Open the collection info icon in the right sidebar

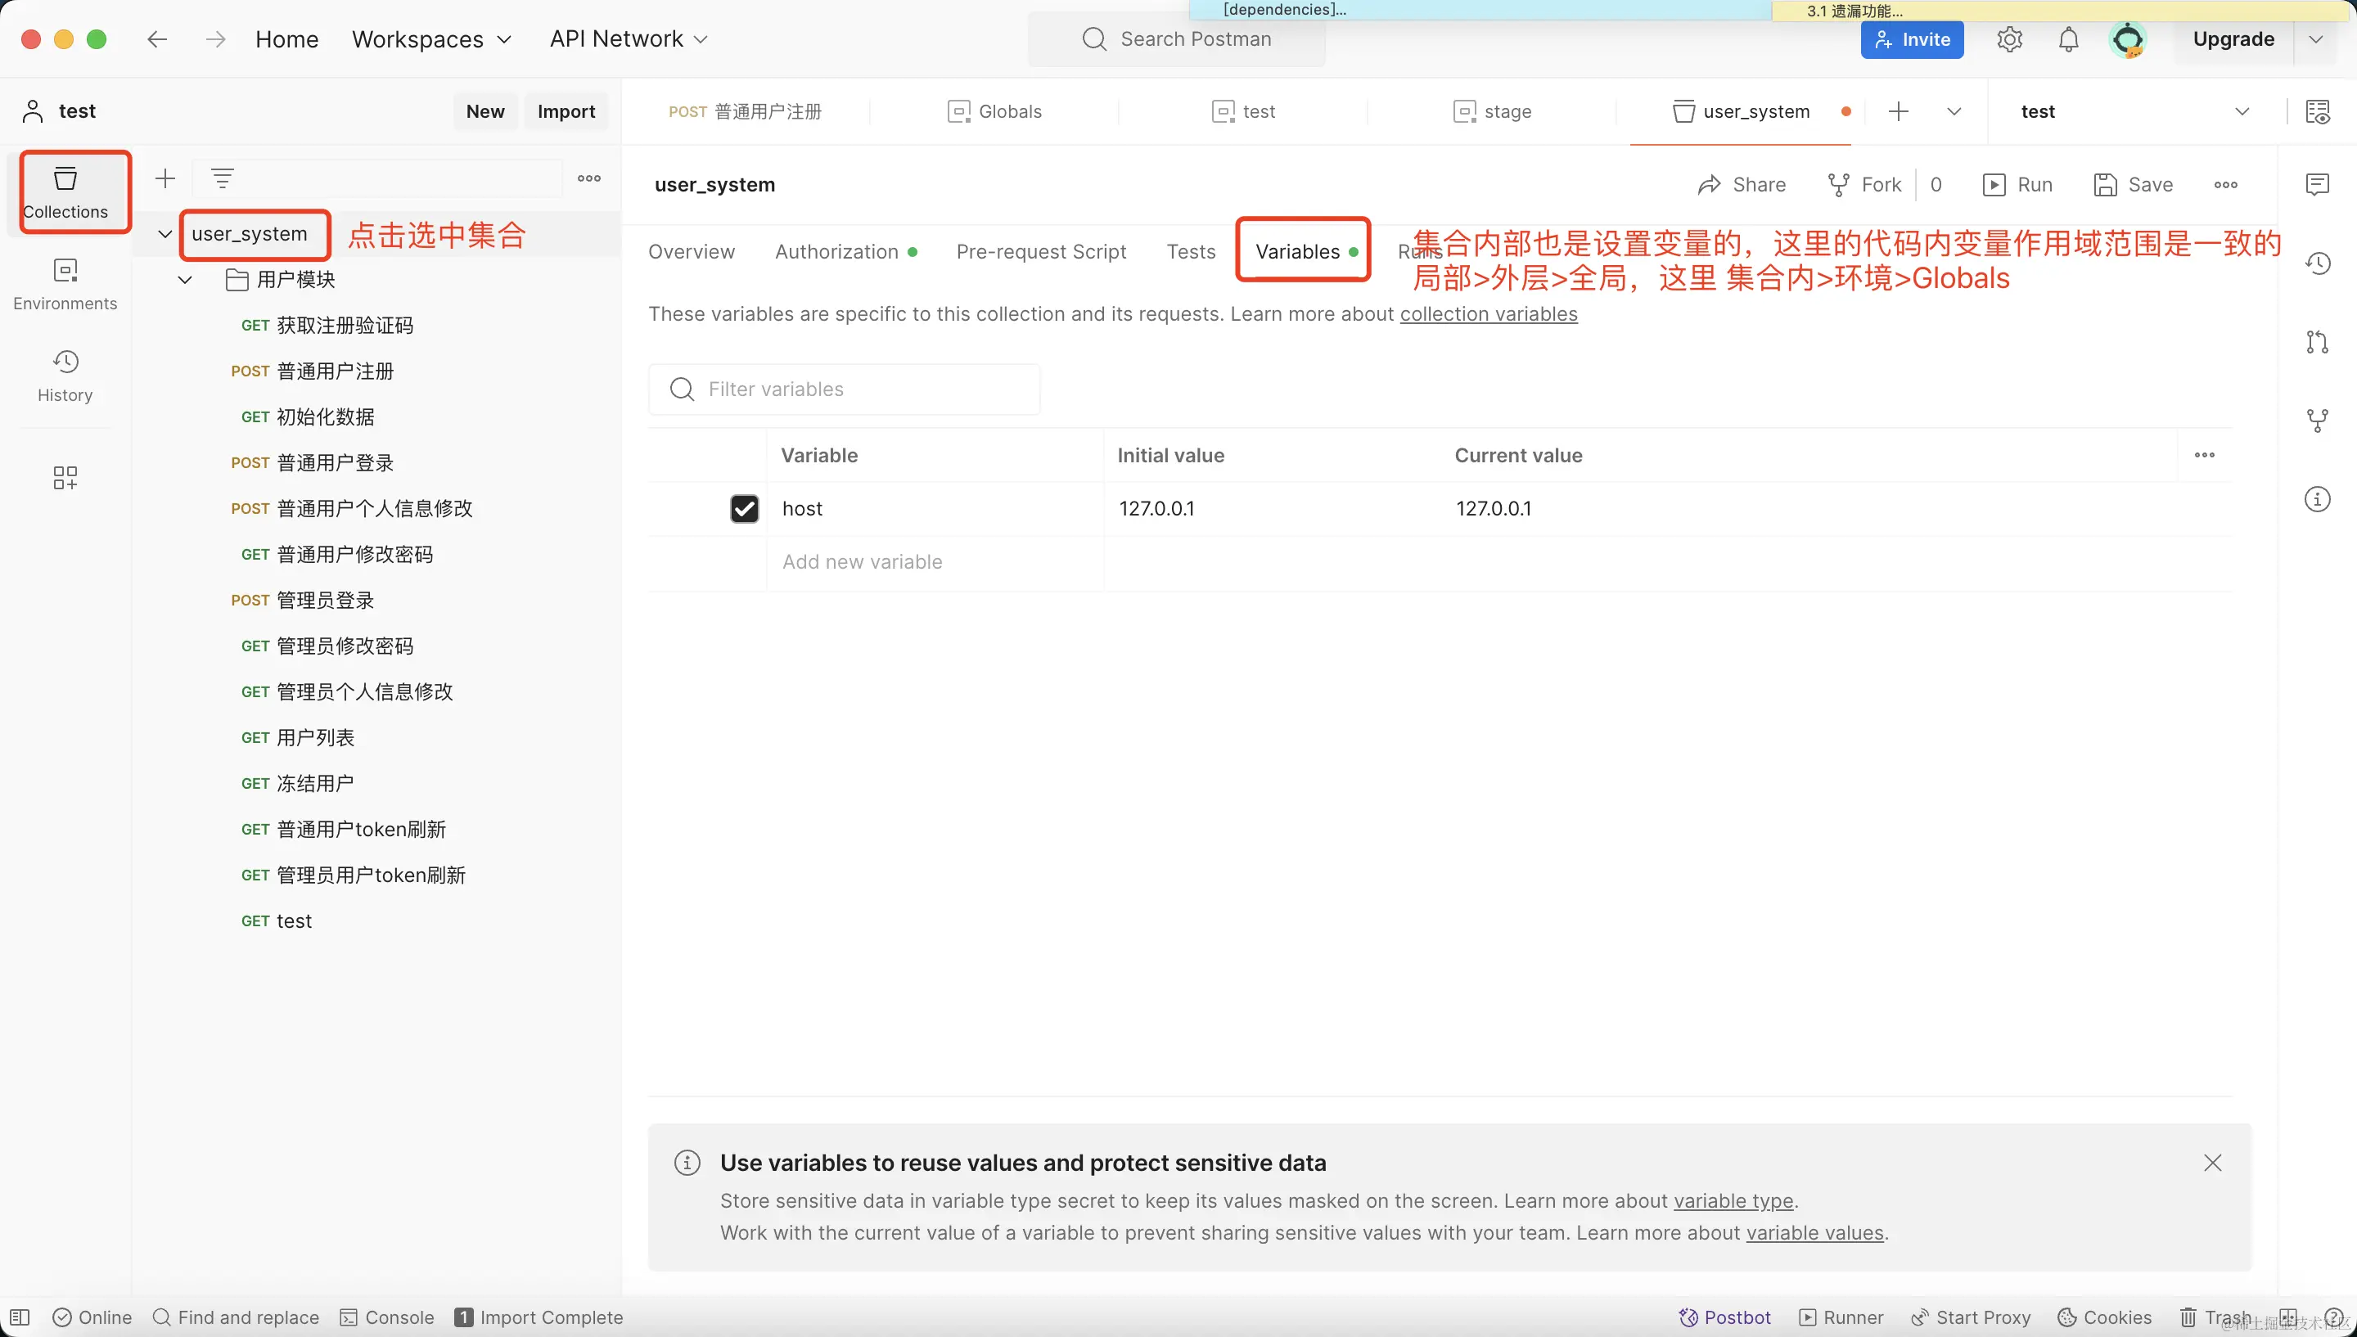coord(2317,500)
